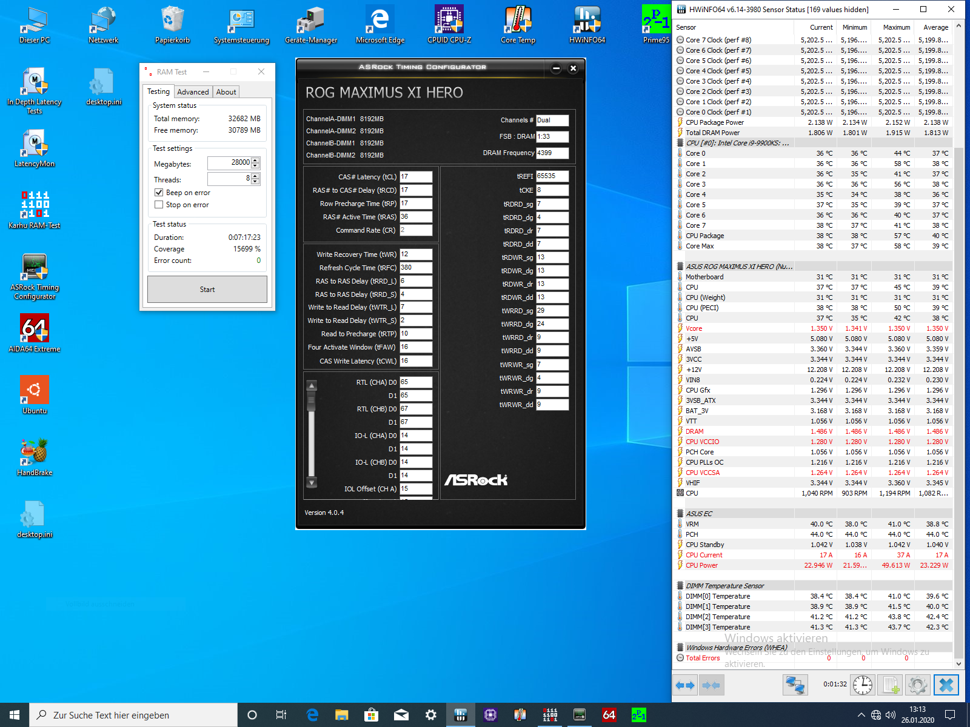Click the Refresh Cycle Time (tRFC) field

416,268
